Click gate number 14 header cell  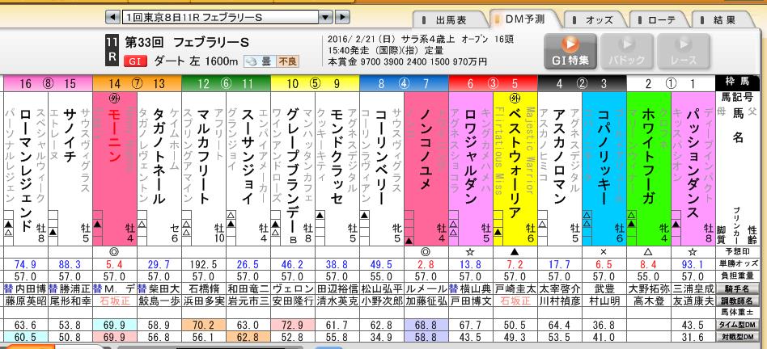point(114,83)
